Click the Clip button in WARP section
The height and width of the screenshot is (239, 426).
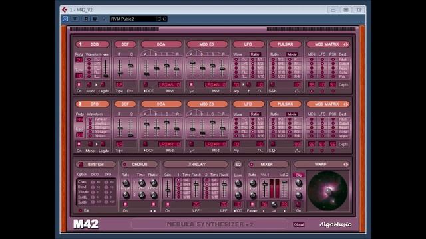click(298, 175)
